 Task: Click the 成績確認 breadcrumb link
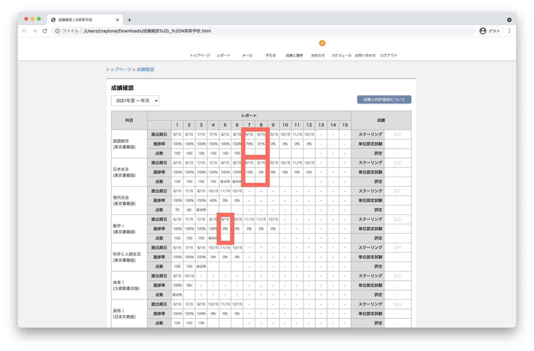point(145,69)
